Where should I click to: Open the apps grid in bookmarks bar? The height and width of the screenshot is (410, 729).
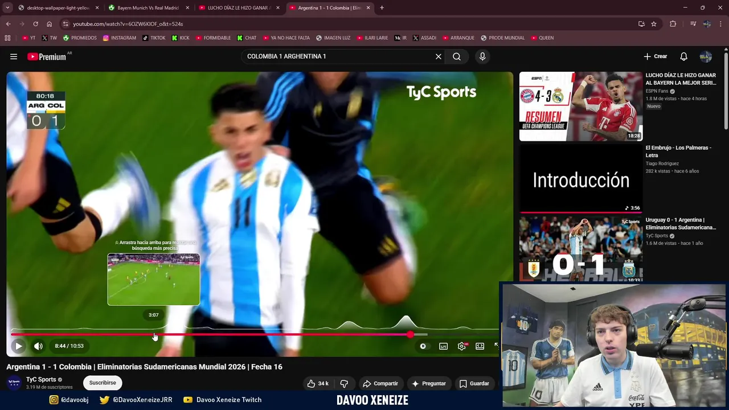(7, 38)
